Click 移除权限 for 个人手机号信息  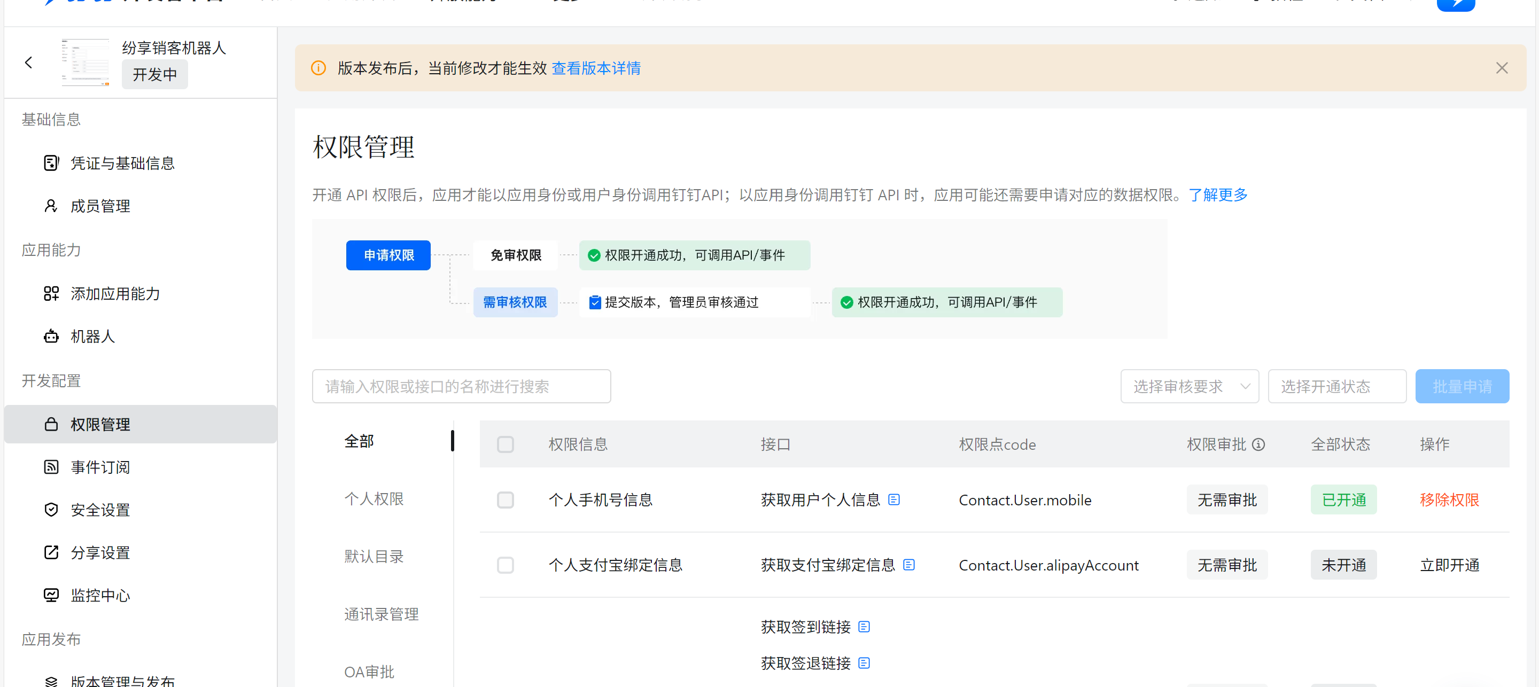point(1449,500)
